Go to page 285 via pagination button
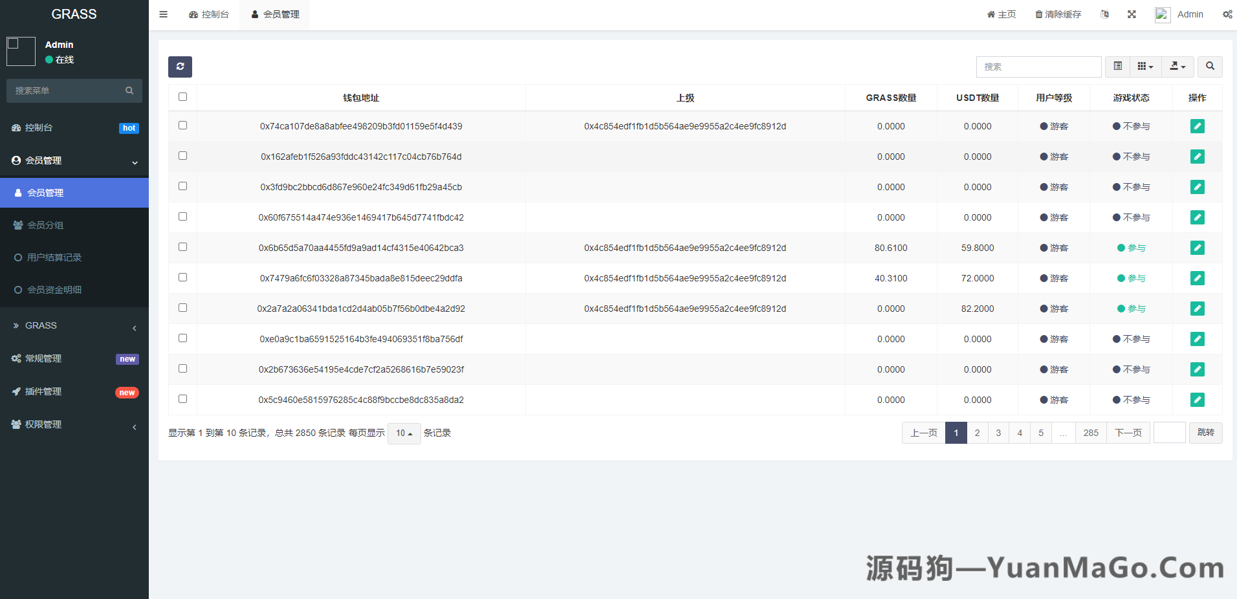Screen dimensions: 1237x599 [1091, 433]
